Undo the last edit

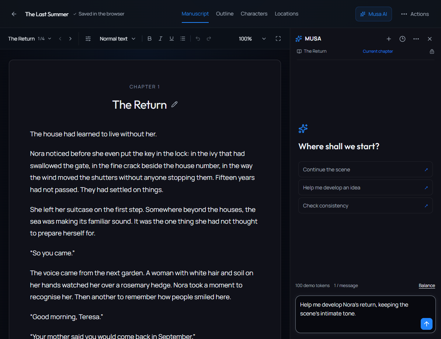[198, 39]
